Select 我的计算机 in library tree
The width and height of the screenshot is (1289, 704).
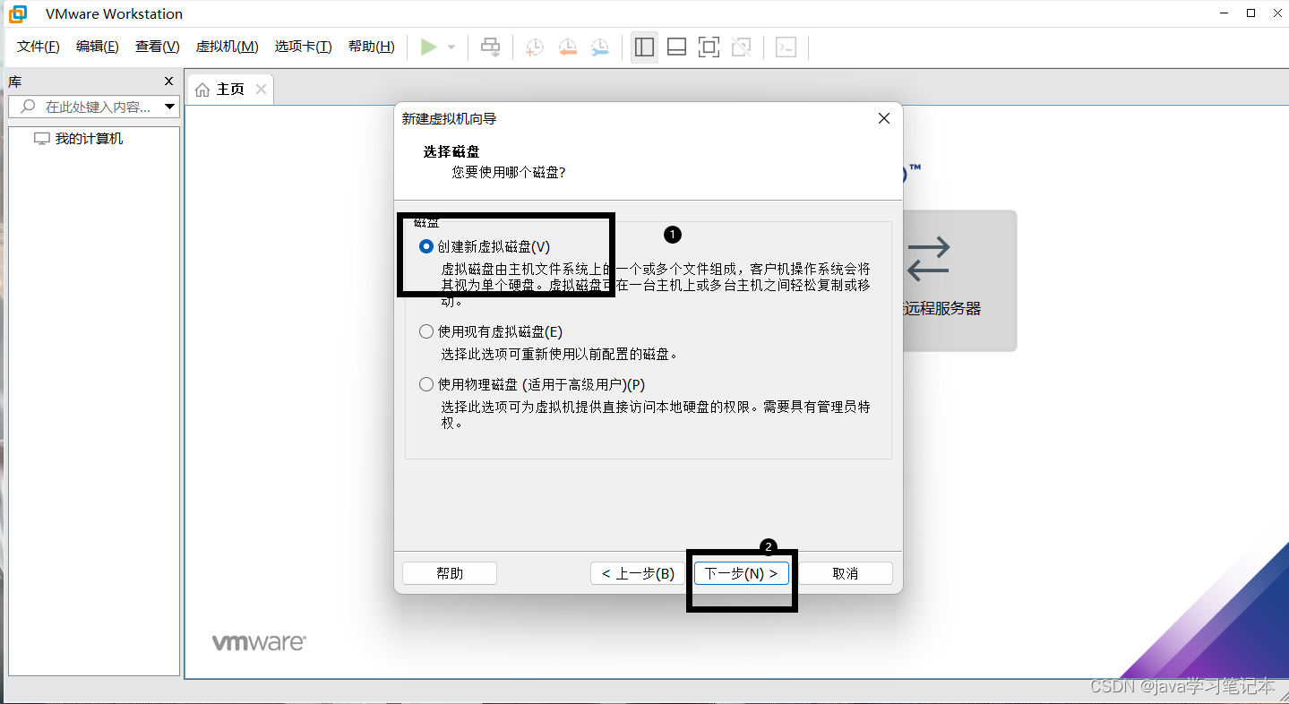coord(89,139)
